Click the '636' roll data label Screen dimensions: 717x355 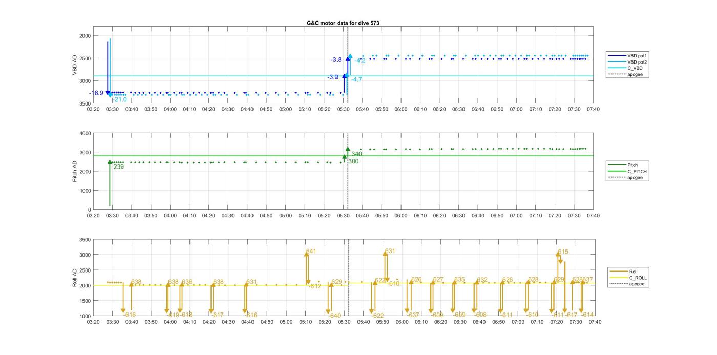tap(187, 282)
